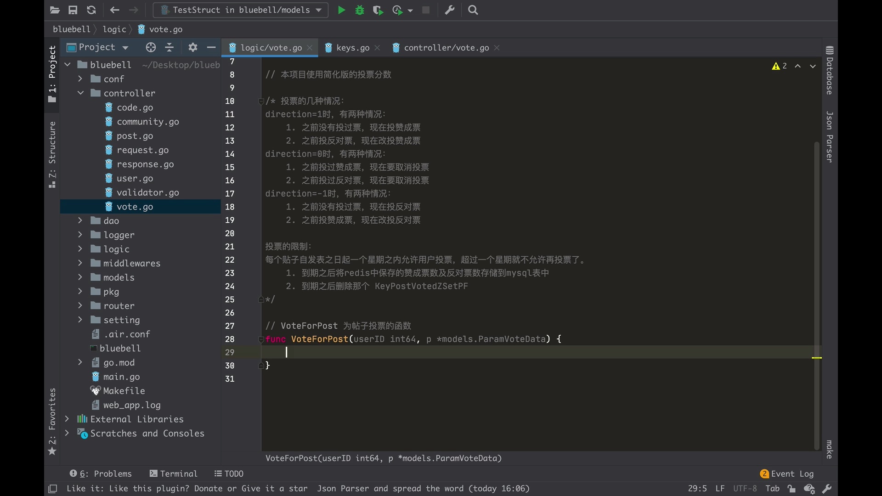Stop the running process
Screen dimensions: 882x496
(426, 10)
